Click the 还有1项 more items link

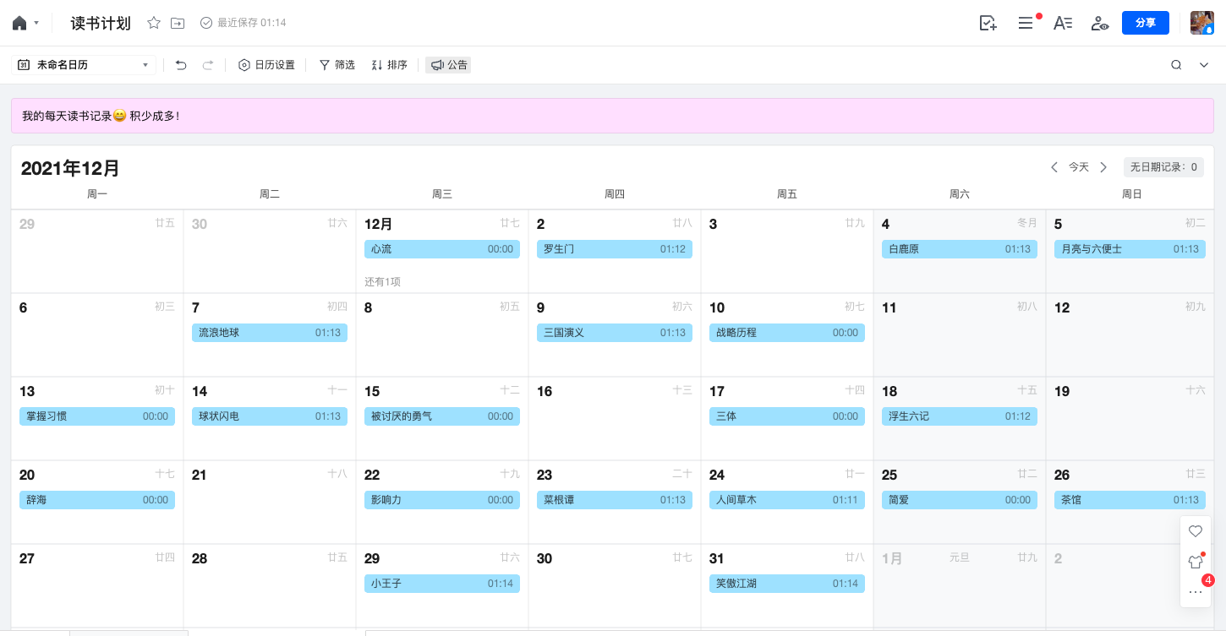point(382,281)
